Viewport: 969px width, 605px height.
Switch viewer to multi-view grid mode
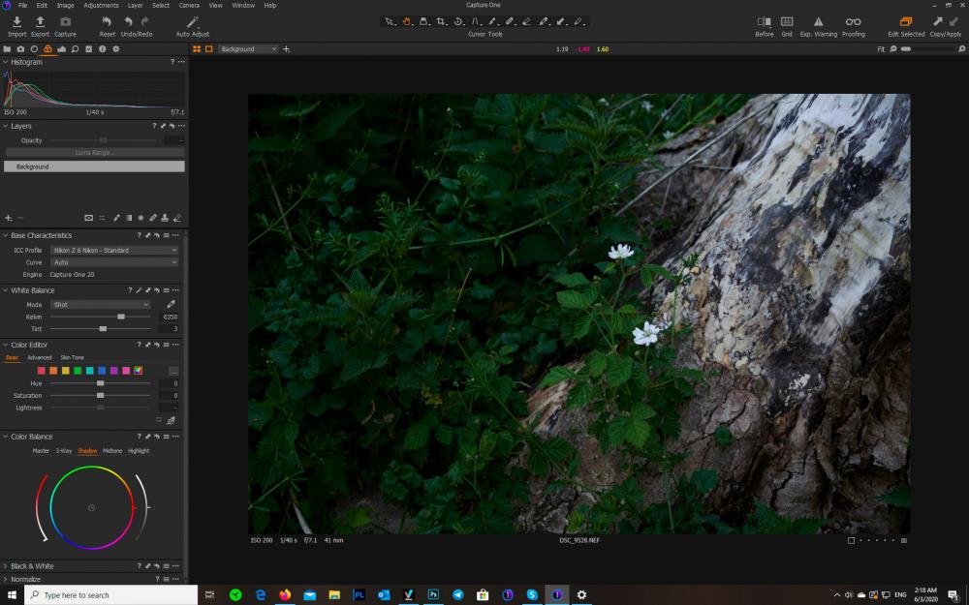(x=197, y=48)
